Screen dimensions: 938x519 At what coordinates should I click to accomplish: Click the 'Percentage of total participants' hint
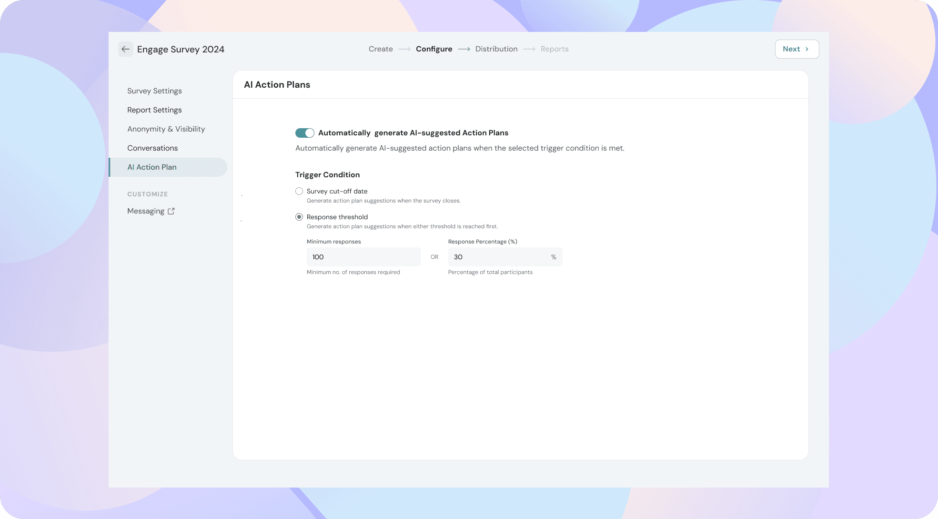click(490, 272)
